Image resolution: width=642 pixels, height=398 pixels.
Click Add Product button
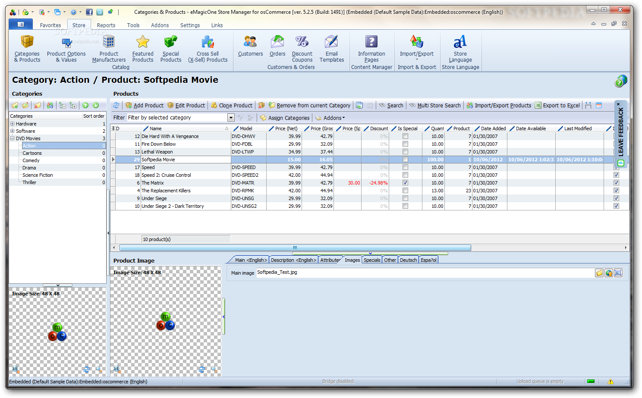(145, 106)
